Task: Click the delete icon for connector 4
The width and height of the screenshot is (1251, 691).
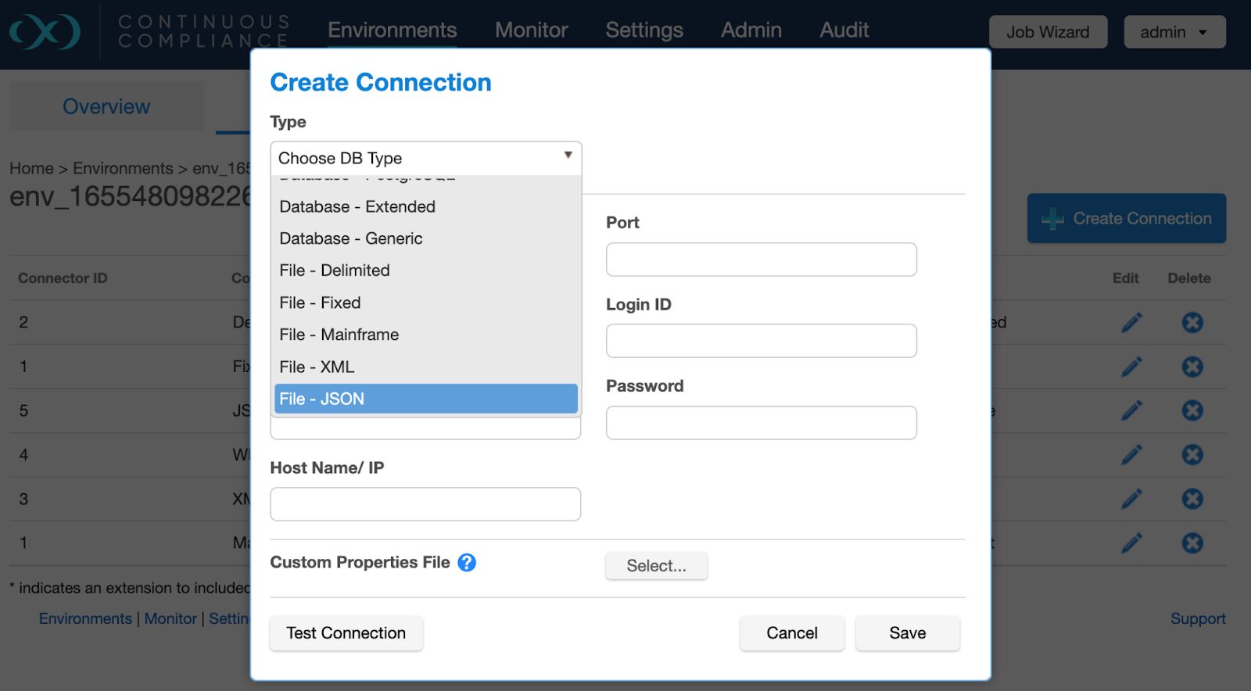Action: (x=1192, y=455)
